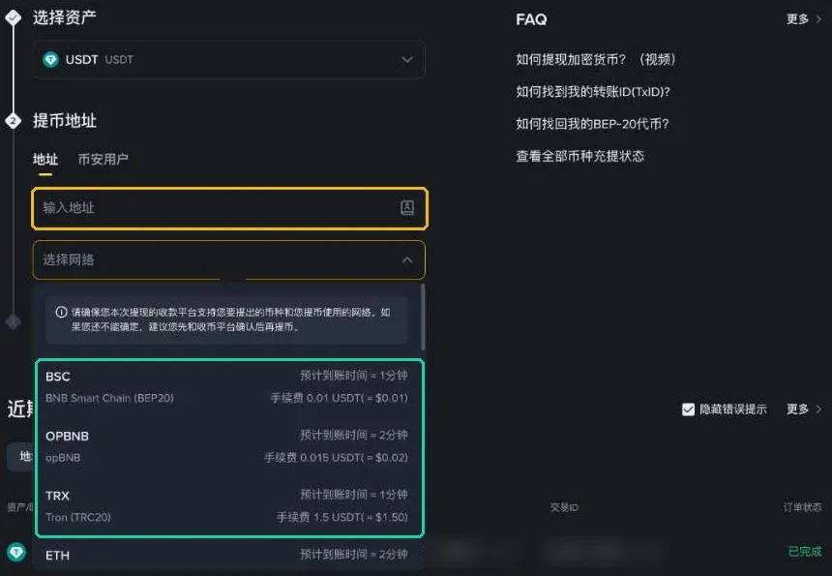
Task: Collapse the 选择网络 dropdown chevron
Action: coord(407,260)
